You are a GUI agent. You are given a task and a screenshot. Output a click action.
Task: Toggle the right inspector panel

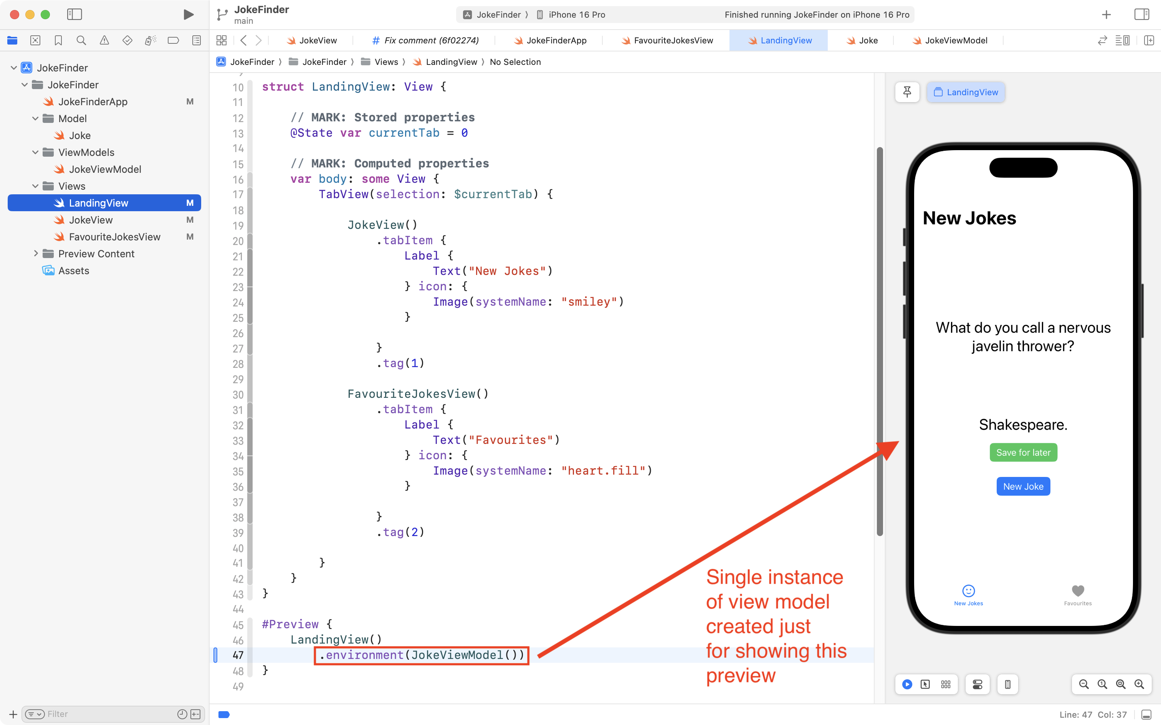(1141, 14)
